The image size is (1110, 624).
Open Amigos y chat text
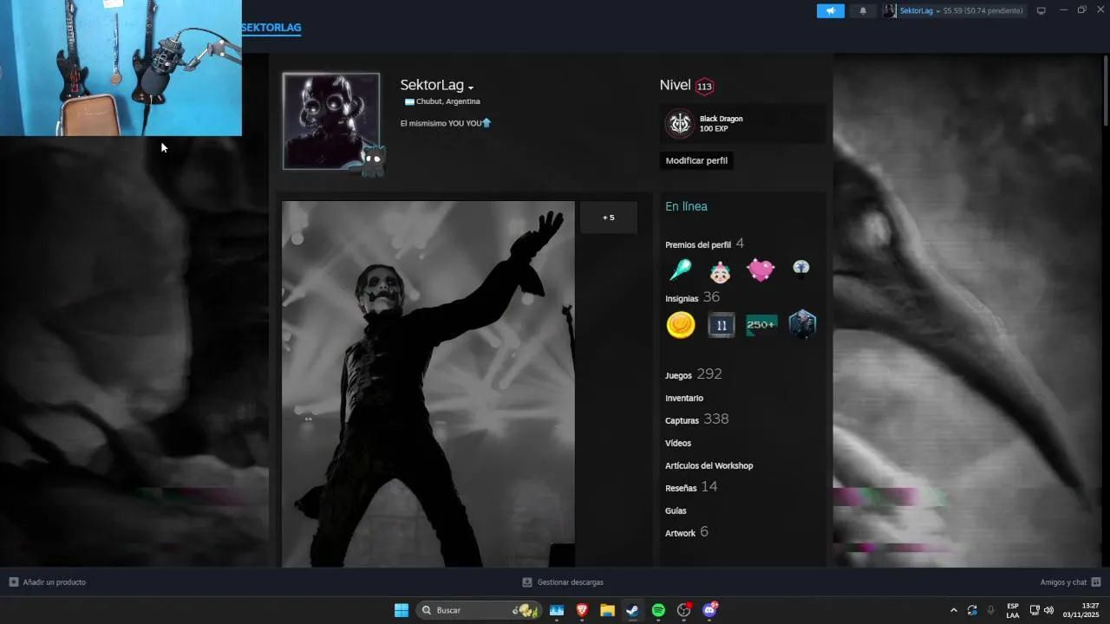click(x=1063, y=582)
